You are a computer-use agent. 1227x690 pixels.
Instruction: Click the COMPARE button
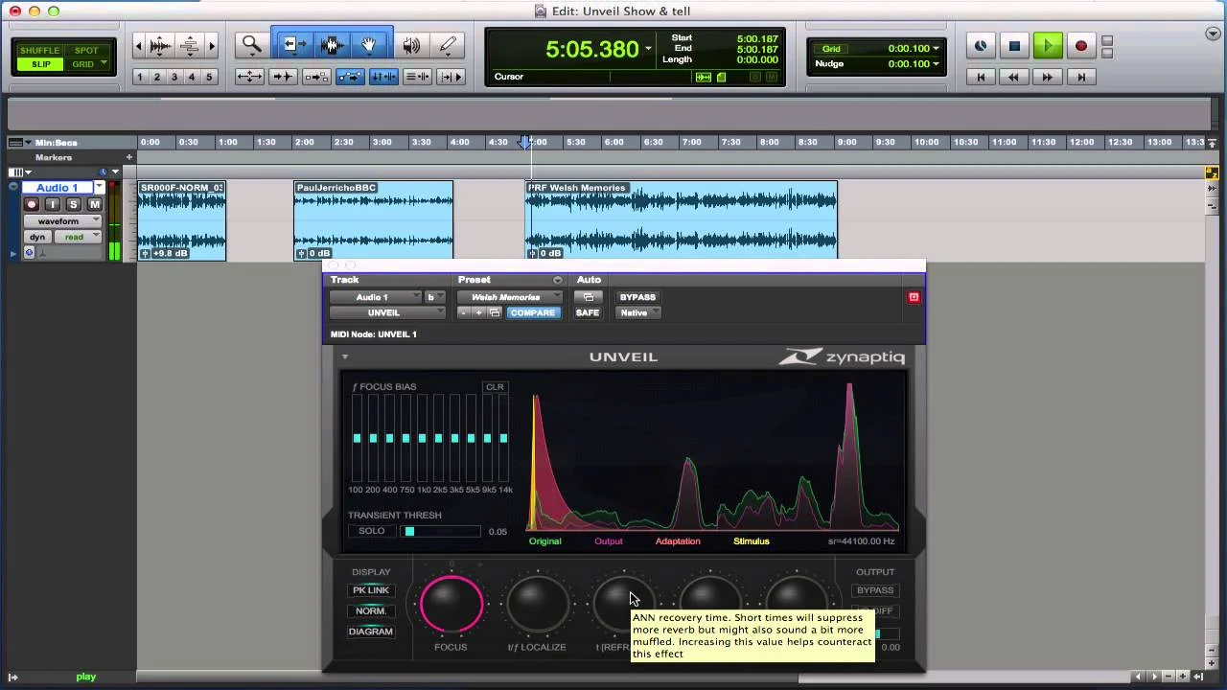[533, 312]
